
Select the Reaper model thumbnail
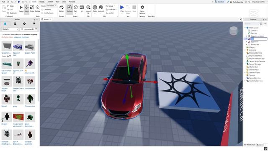[7, 117]
